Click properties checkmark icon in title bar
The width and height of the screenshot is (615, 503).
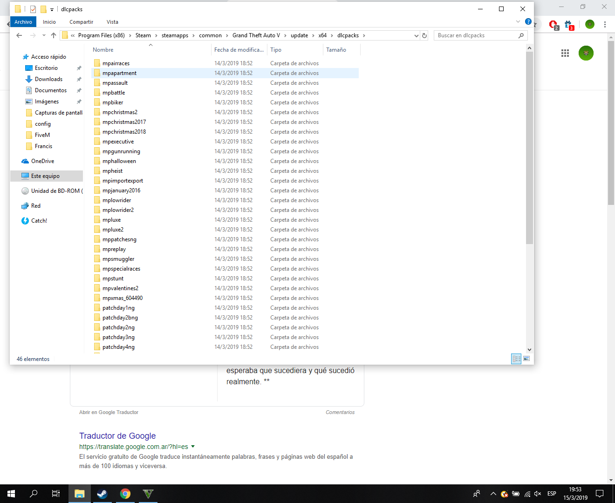(x=33, y=9)
